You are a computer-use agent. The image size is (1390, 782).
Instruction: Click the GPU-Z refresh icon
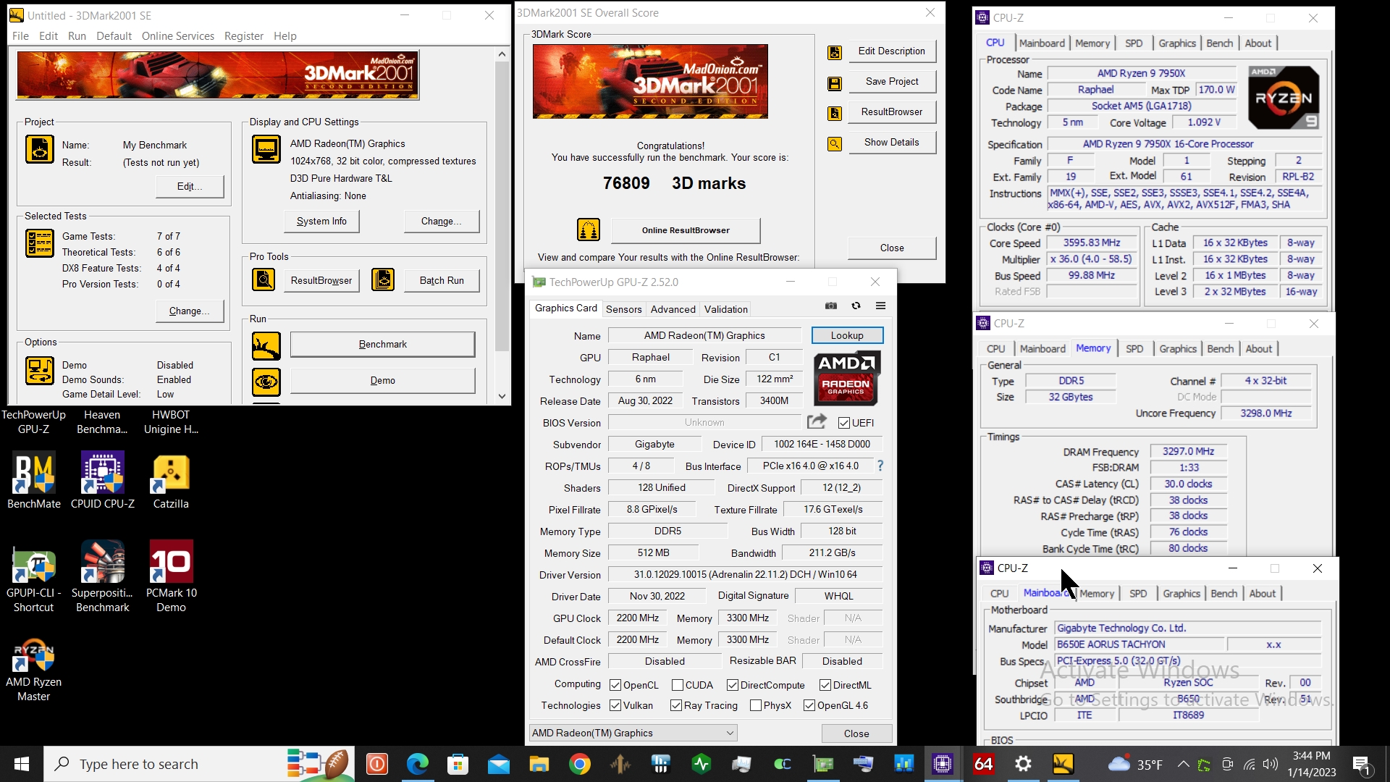(x=856, y=306)
